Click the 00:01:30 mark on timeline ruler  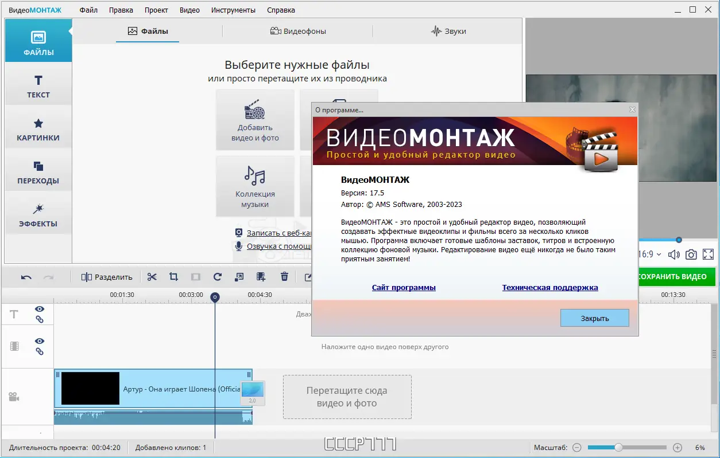pos(122,295)
